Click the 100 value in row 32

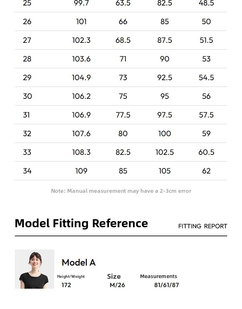click(165, 134)
